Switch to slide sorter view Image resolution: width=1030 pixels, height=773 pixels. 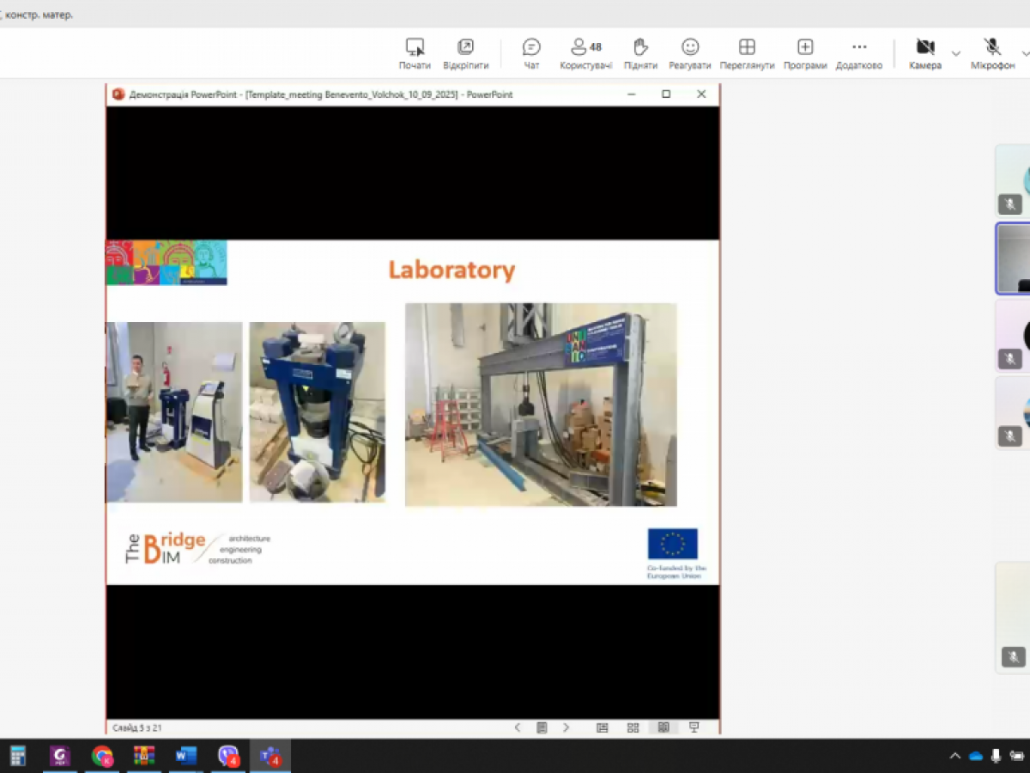[x=633, y=727]
